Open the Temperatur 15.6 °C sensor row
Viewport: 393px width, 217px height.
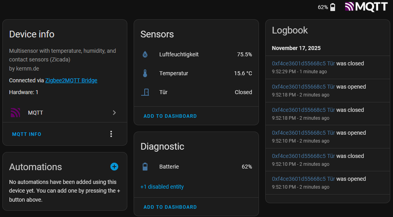point(196,73)
